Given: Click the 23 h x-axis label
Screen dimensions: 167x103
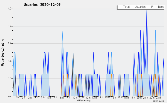Looking at the screenshot, I should coord(158,97).
